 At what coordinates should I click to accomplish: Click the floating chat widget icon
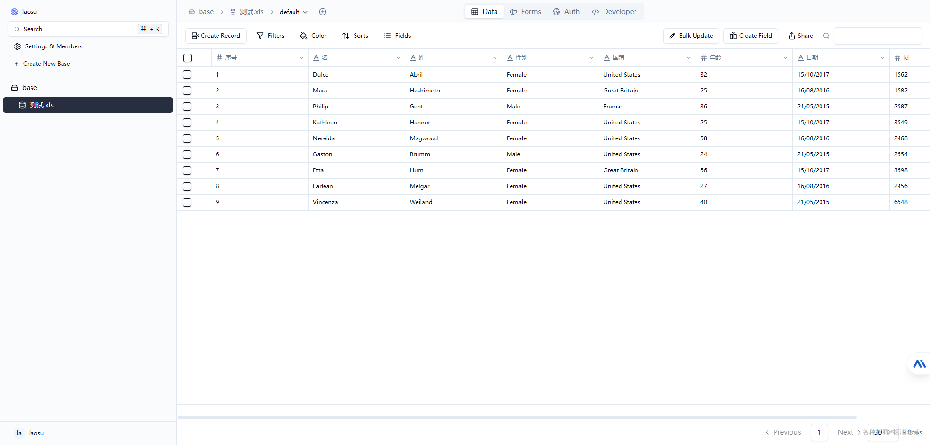919,364
